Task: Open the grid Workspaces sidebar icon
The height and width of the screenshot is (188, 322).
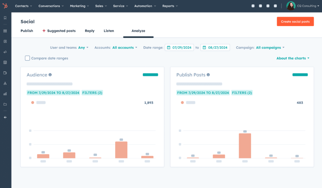Action: pos(5,31)
